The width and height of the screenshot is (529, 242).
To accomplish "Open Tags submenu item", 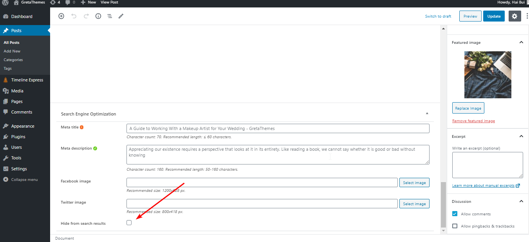I will click(7, 68).
